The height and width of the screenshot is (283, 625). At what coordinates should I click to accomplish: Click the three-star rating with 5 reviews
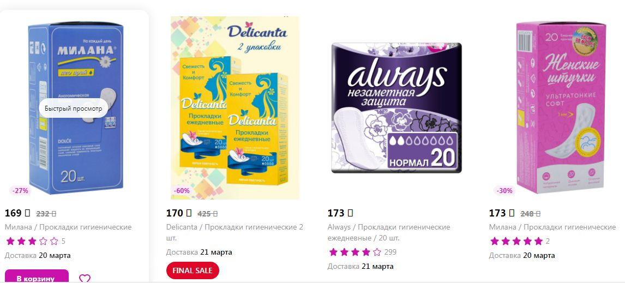[x=35, y=241]
